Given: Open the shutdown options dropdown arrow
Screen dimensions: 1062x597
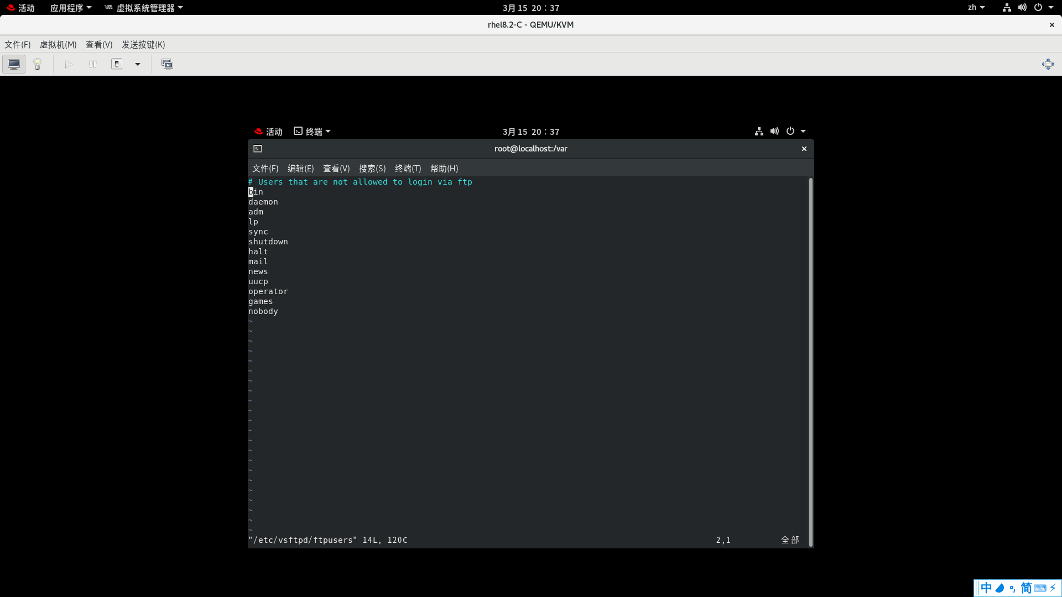Looking at the screenshot, I should pyautogui.click(x=137, y=64).
